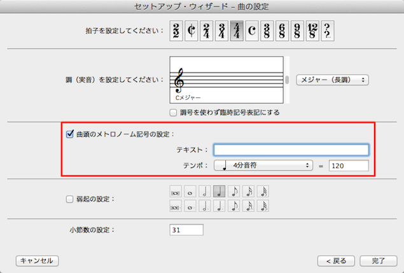
Task: Pick half note pickup duration
Action: click(x=205, y=192)
